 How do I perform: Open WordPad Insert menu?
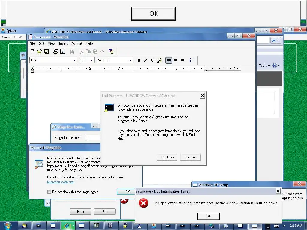pos(63,43)
